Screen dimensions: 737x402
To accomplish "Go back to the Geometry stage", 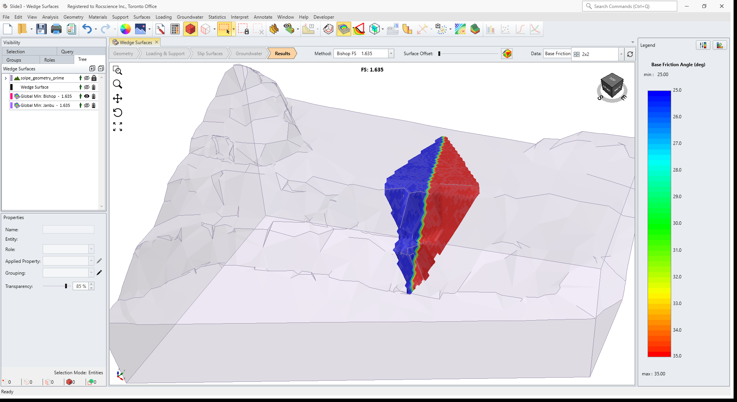I will [123, 53].
